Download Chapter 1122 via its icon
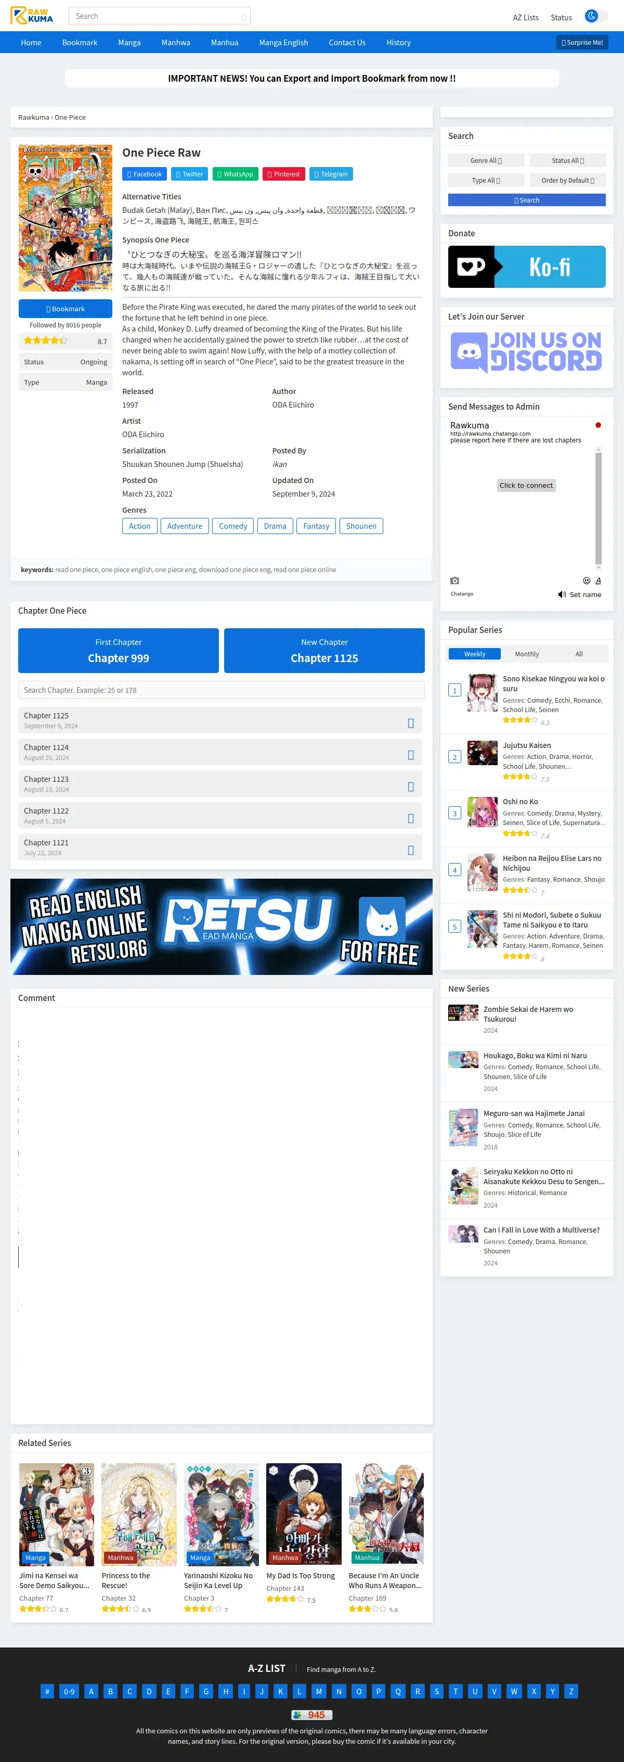The height and width of the screenshot is (1762, 624). pyautogui.click(x=411, y=819)
